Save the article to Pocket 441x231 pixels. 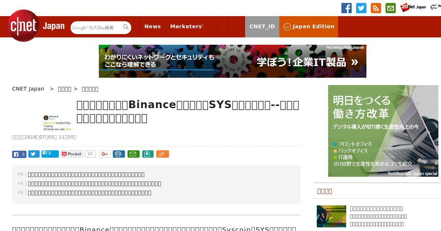click(72, 154)
